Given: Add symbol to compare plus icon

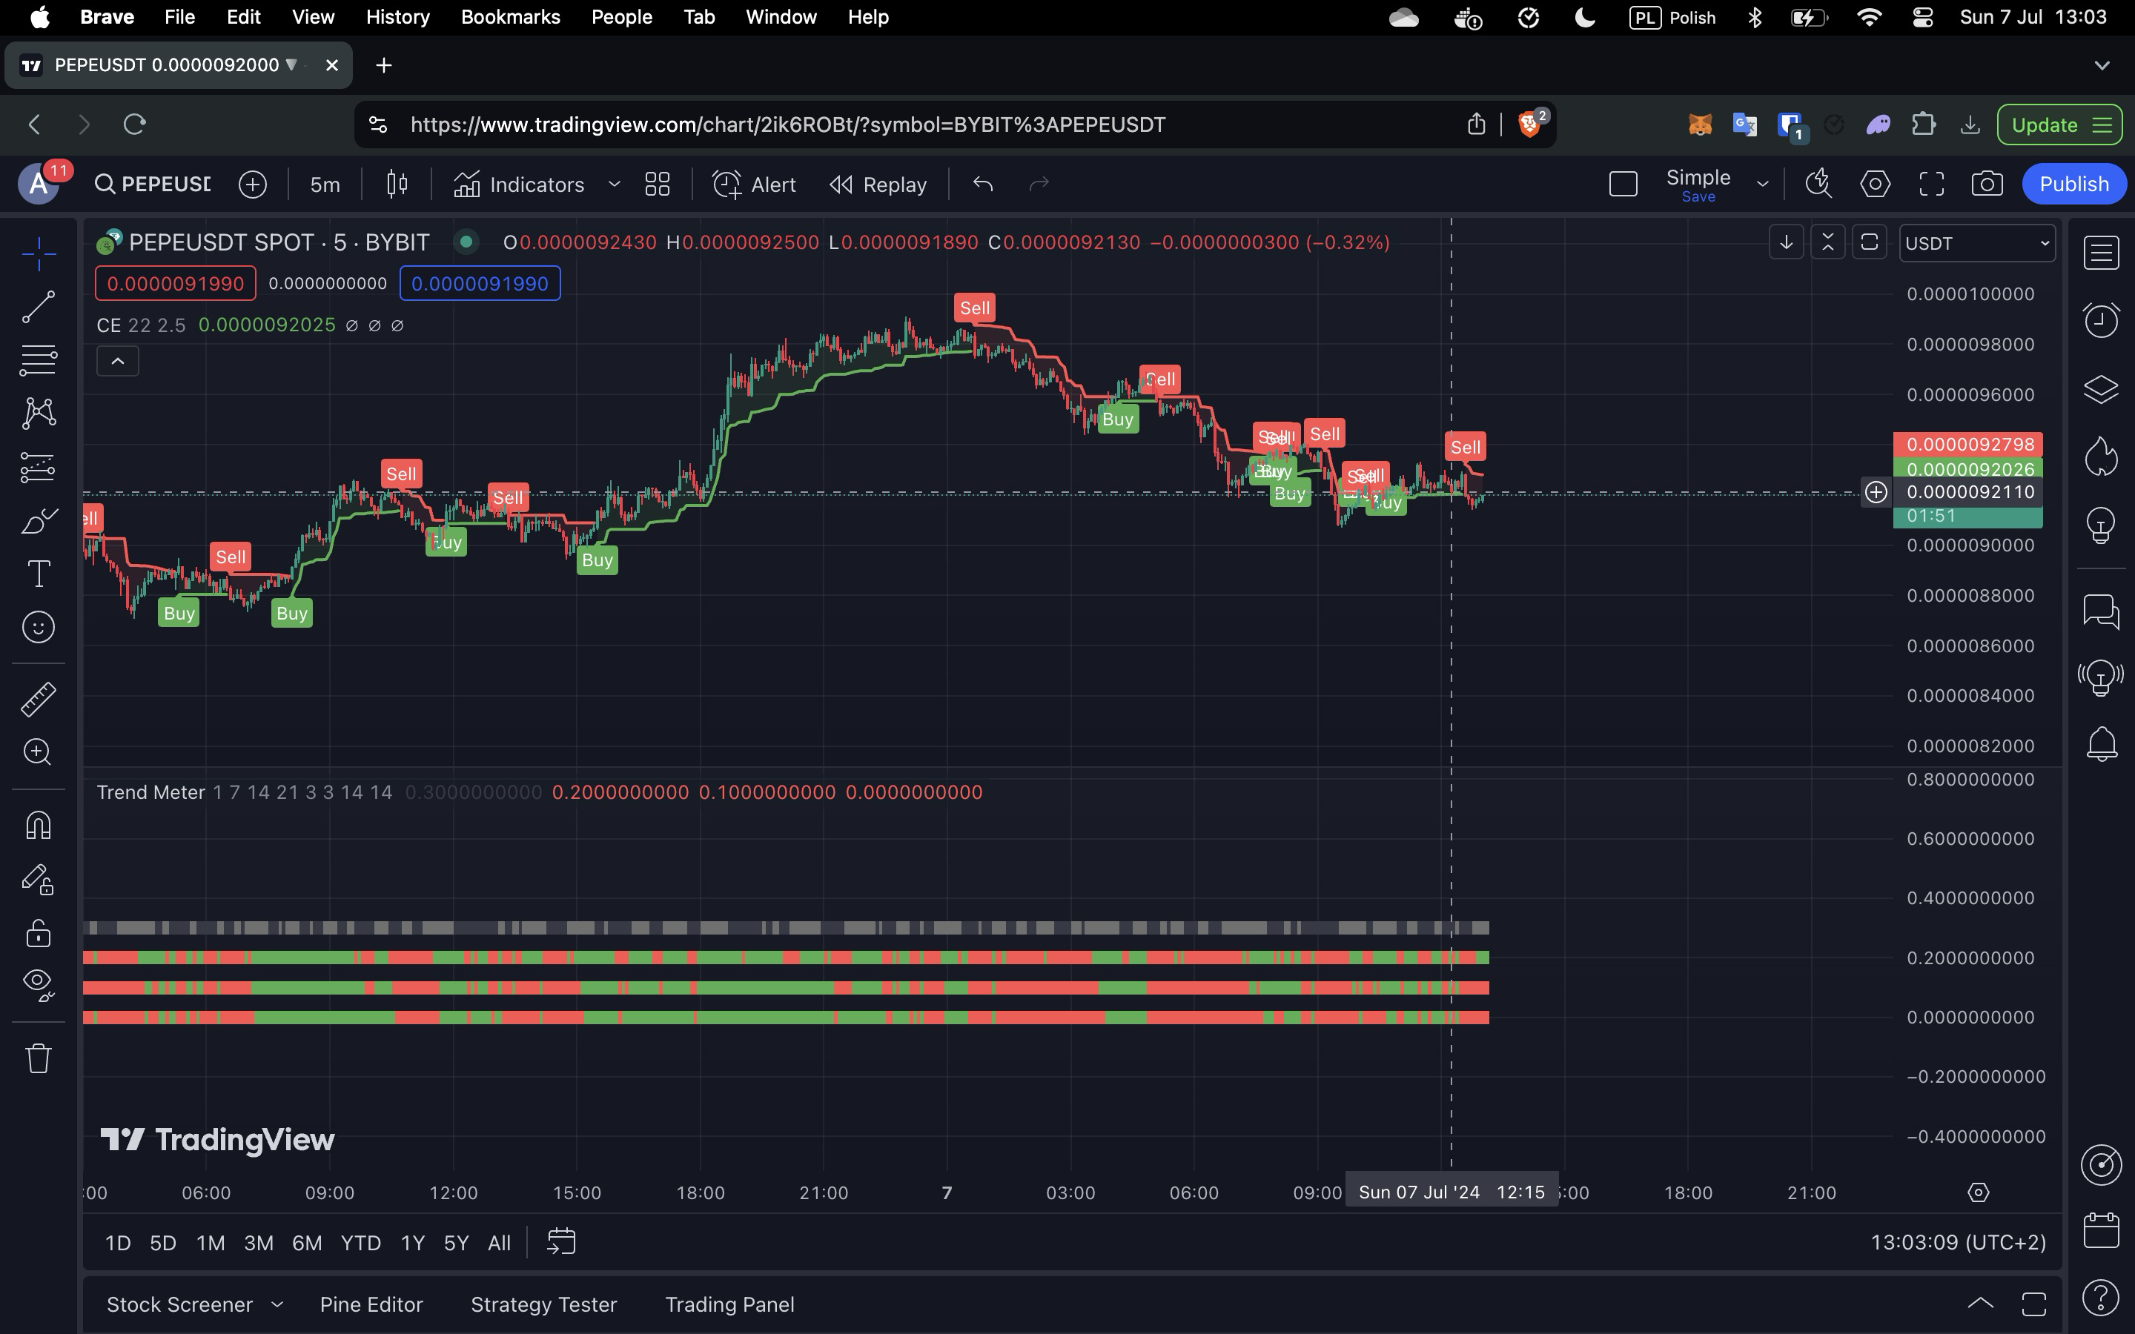Looking at the screenshot, I should click(252, 184).
